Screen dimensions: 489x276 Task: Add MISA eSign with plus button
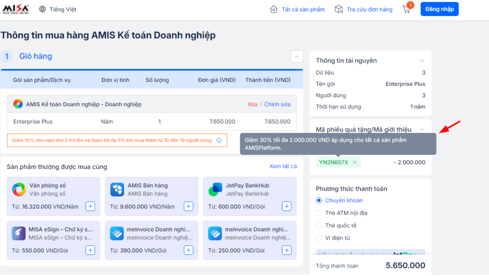(90, 250)
